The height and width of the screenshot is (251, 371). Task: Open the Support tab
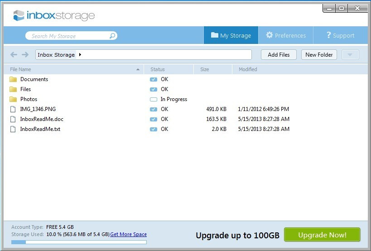click(341, 35)
